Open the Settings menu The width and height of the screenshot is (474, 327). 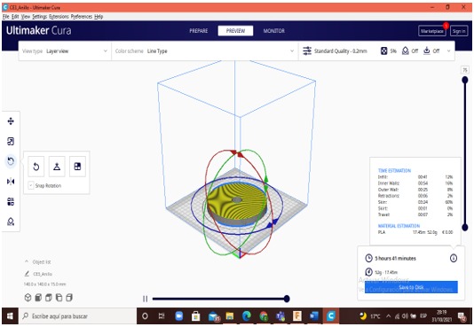click(x=40, y=16)
